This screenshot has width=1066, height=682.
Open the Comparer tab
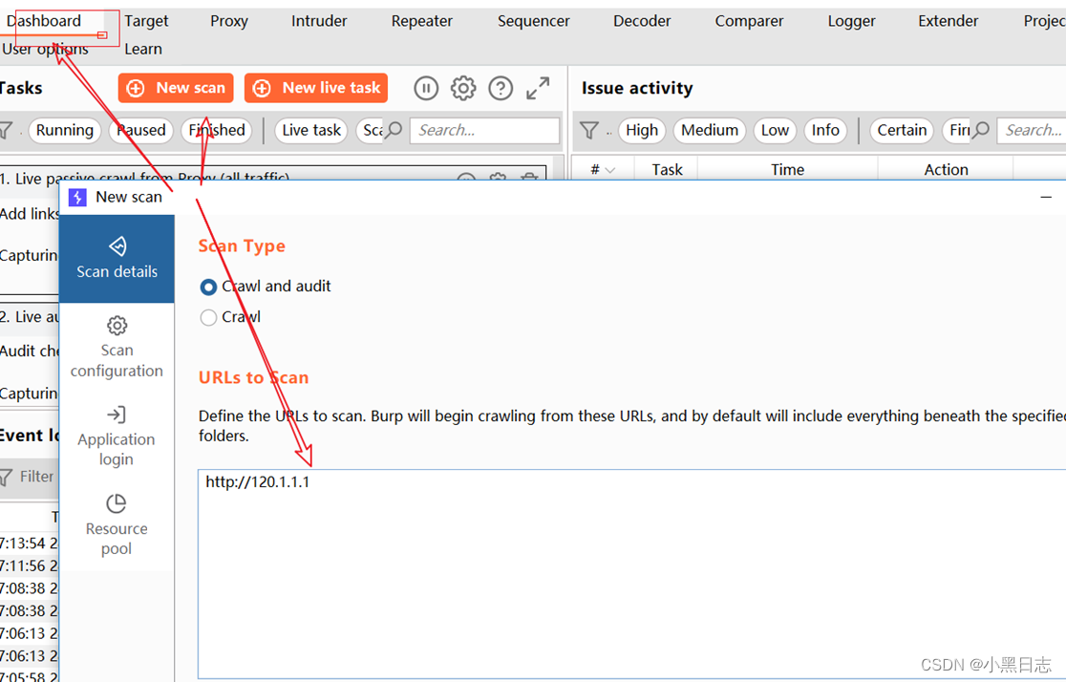749,21
